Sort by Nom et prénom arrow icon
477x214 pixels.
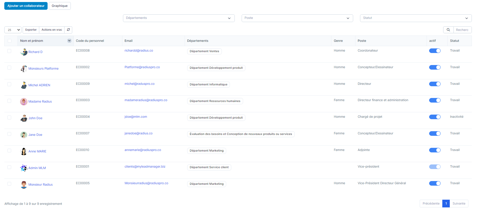click(x=69, y=41)
